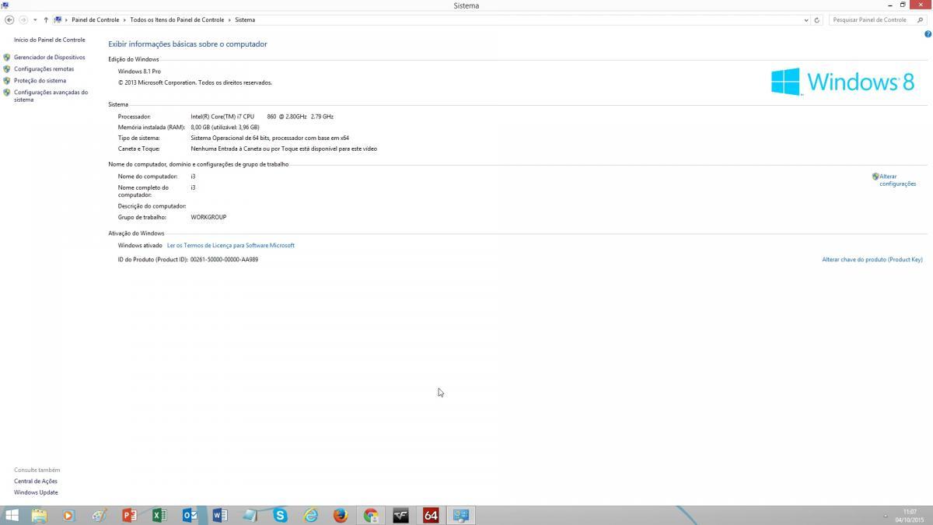Go to Todos os Itens do Painel breadcrumb
This screenshot has height=525, width=933.
tap(177, 19)
